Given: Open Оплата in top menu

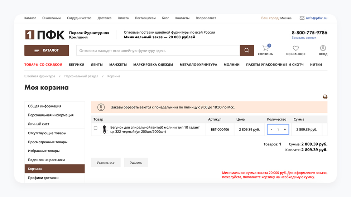Looking at the screenshot, I should (123, 18).
